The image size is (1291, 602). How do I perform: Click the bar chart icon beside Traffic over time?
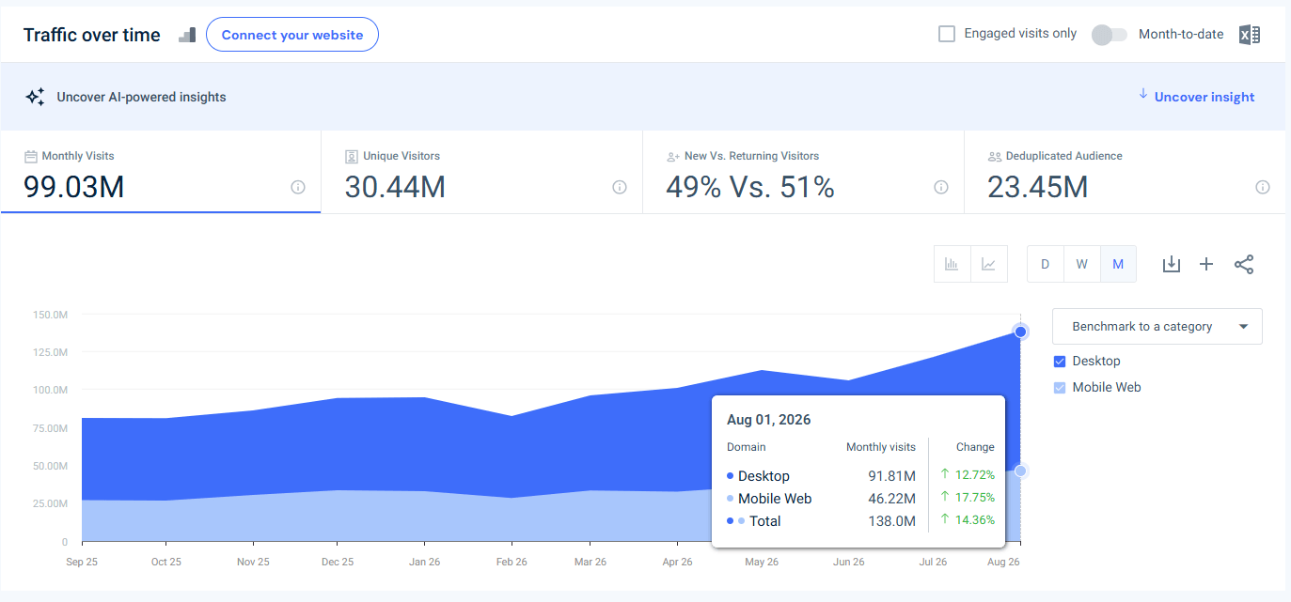[187, 35]
